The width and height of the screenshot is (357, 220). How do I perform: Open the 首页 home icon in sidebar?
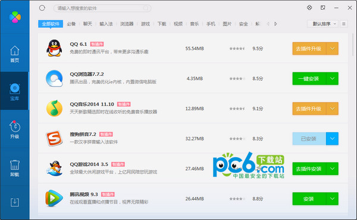(14, 54)
